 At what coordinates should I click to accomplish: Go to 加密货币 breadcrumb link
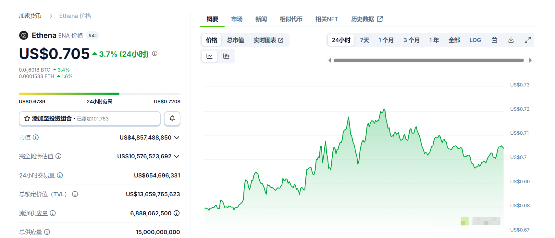(30, 16)
